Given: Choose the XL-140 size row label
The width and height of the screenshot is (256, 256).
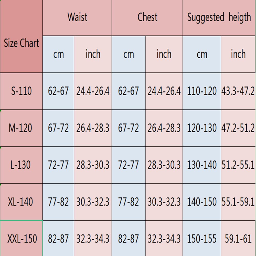Looking at the screenshot, I should pos(21,202).
